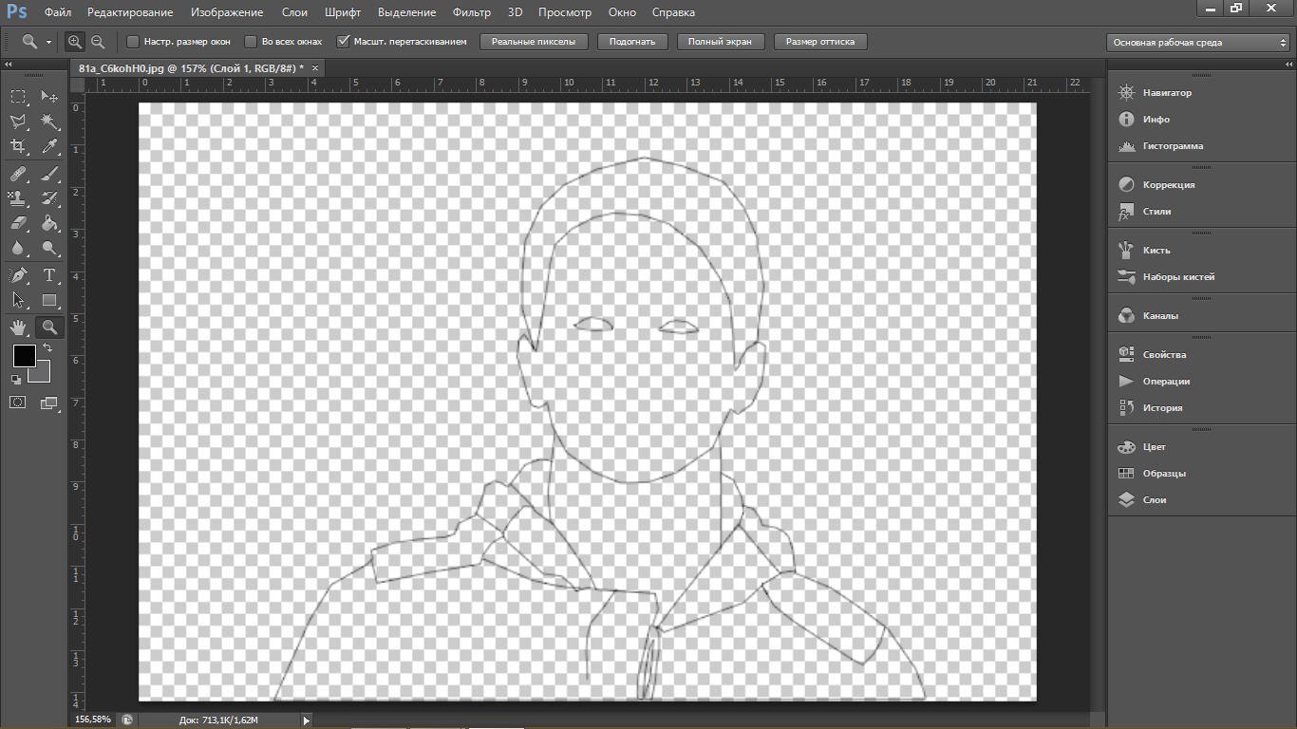Enable 'Во всех окнах' checkbox

point(251,42)
